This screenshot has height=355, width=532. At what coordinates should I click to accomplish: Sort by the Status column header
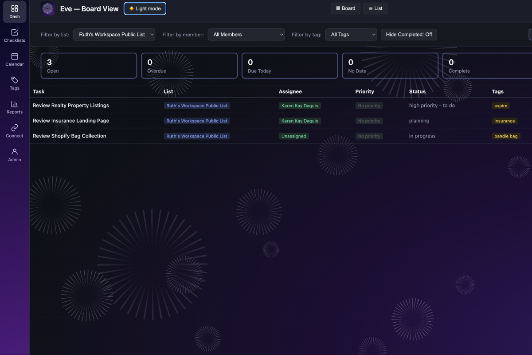coord(417,91)
